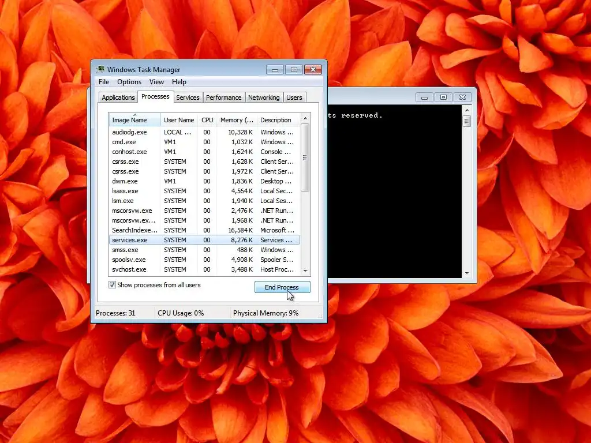Switch to the Performance tab
Image resolution: width=591 pixels, height=443 pixels.
point(223,97)
